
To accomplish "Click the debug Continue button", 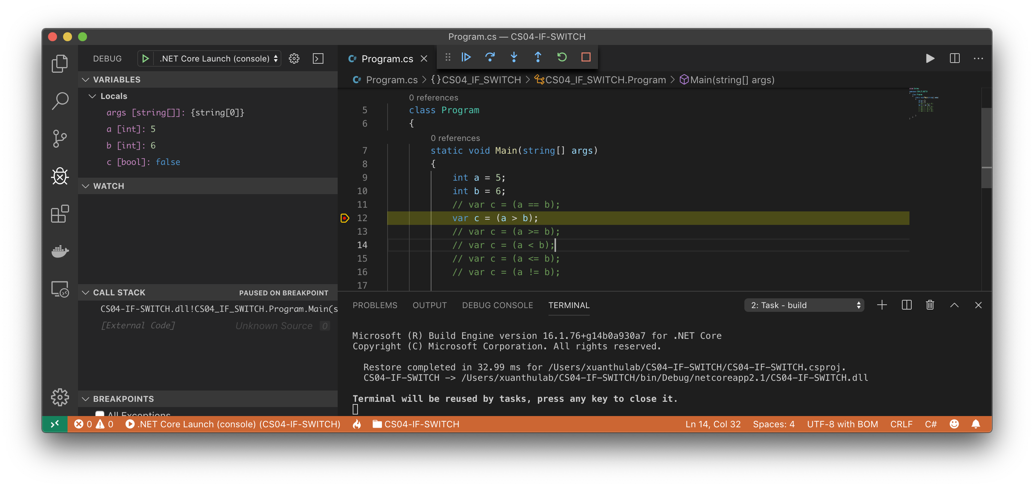I will [x=466, y=57].
